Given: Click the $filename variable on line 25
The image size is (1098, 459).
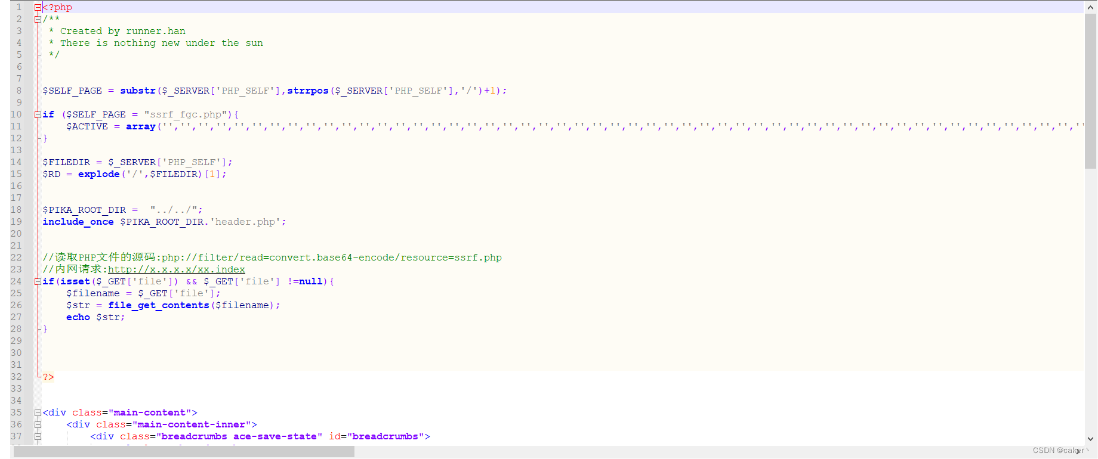Looking at the screenshot, I should tap(93, 293).
